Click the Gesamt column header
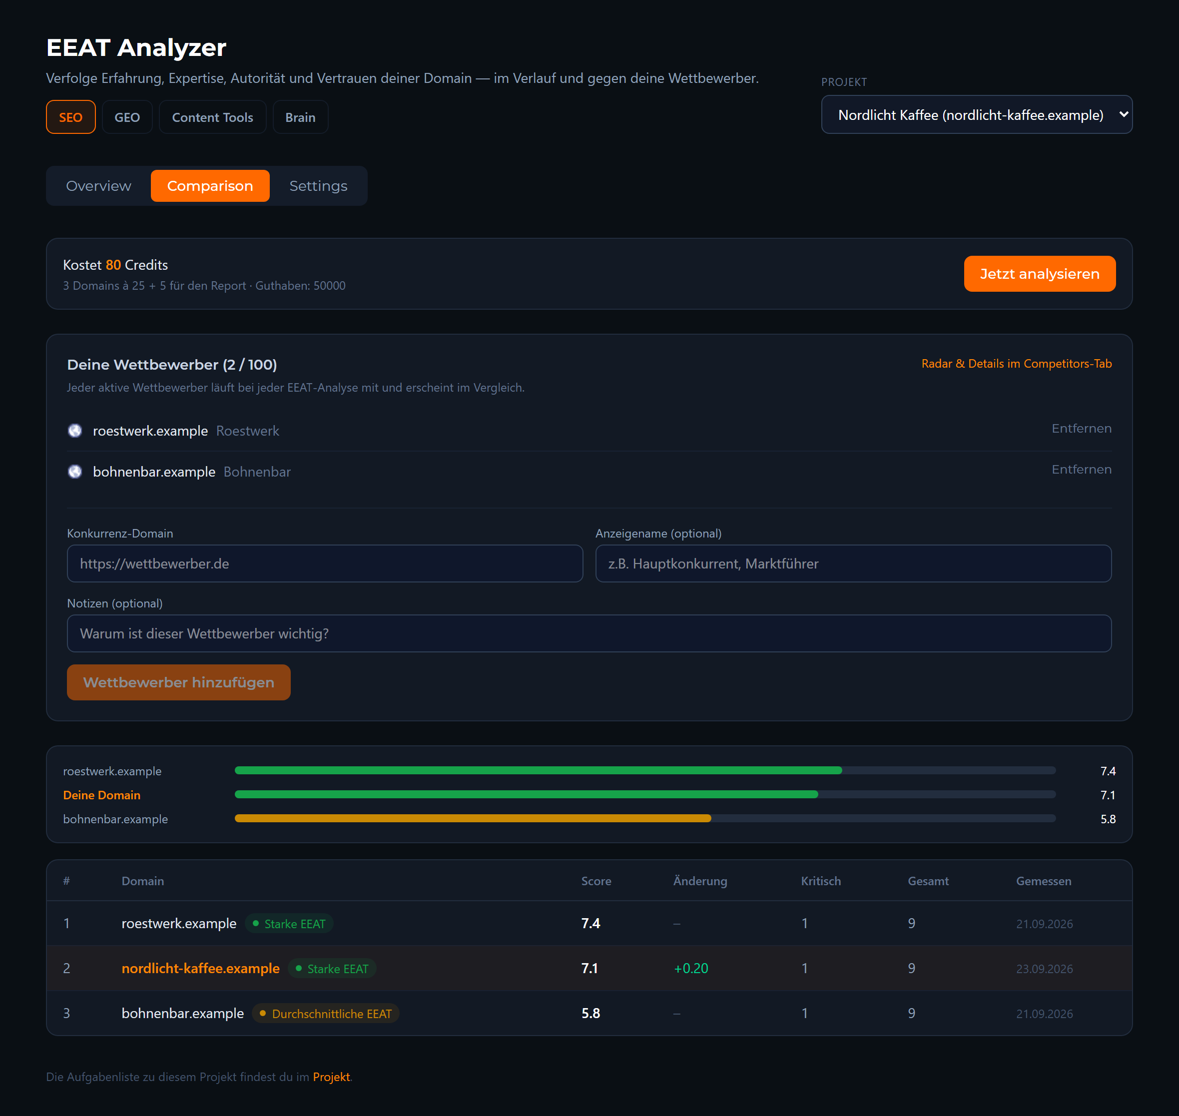The width and height of the screenshot is (1179, 1116). [928, 881]
